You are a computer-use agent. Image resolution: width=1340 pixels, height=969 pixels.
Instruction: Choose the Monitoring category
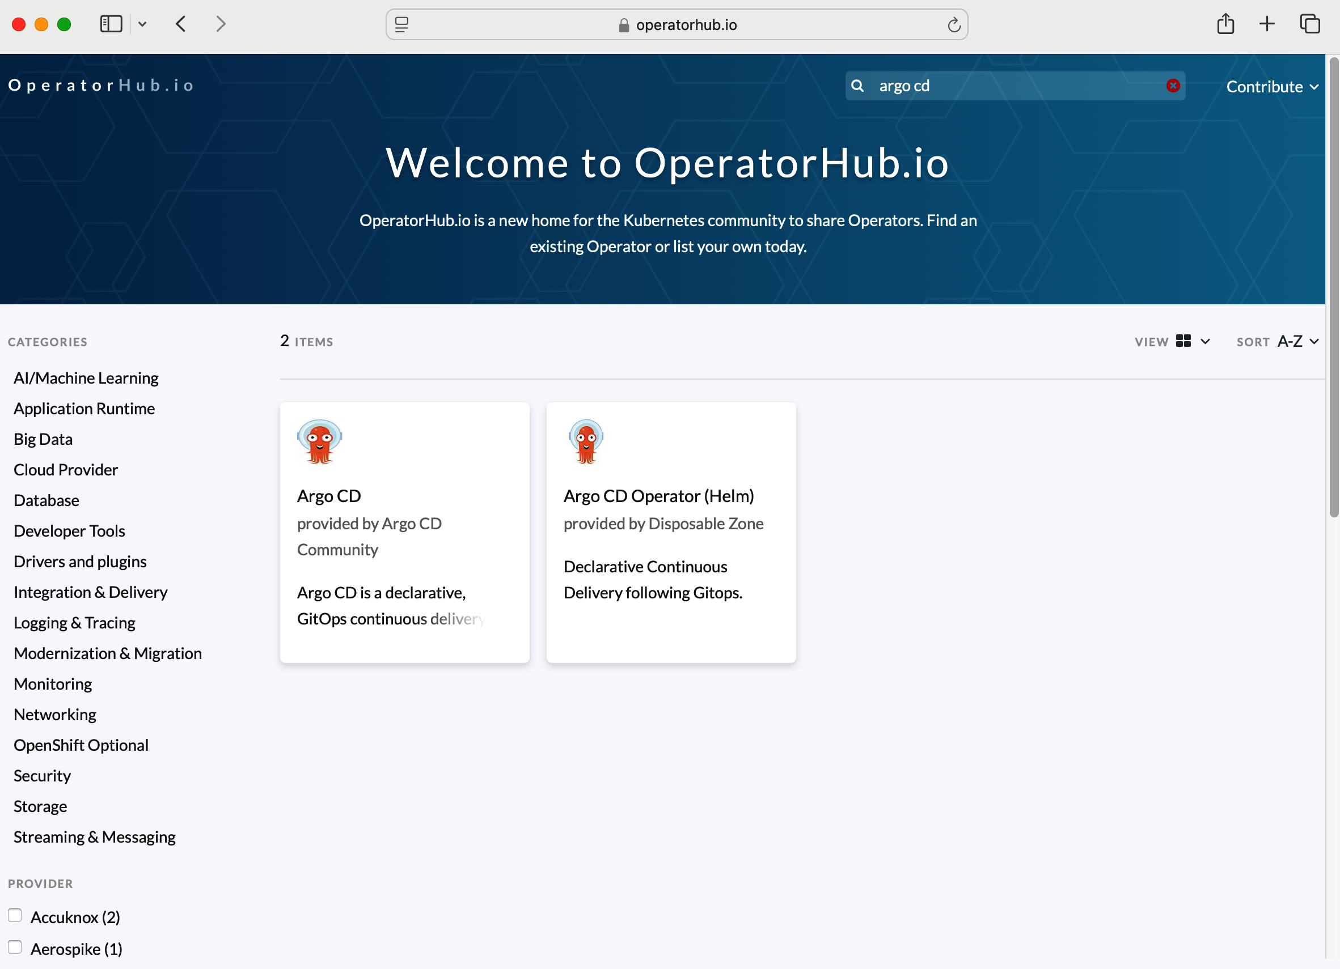click(x=53, y=685)
